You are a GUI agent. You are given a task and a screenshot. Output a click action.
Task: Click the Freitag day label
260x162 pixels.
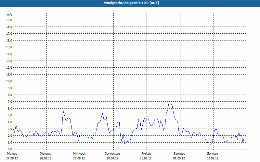click(x=146, y=154)
